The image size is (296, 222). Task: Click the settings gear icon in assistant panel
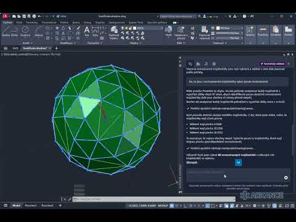point(214,64)
